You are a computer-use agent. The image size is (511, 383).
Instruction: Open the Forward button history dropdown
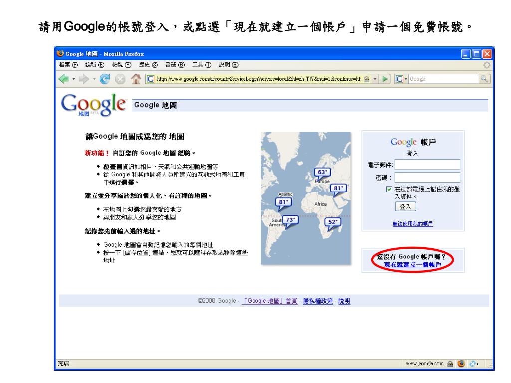(x=94, y=79)
